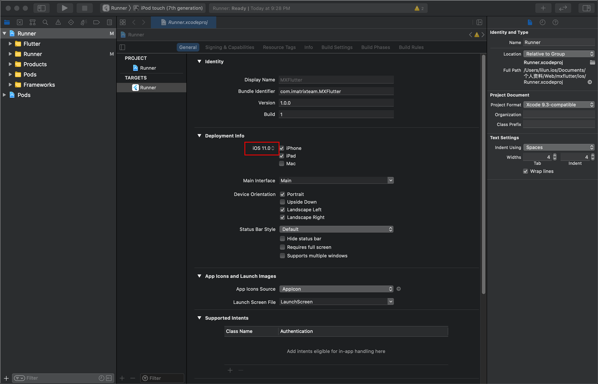Enable the Mac device checkbox
The image size is (598, 384).
click(x=281, y=163)
